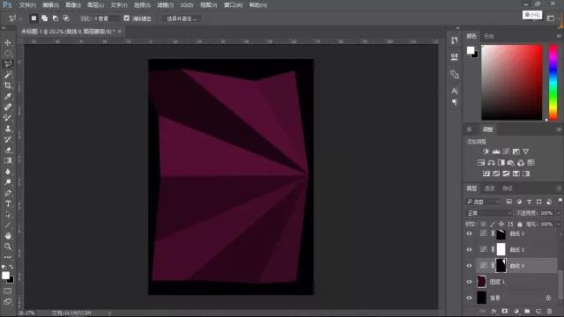Hide the 曲线 2 layer
This screenshot has height=317, width=564.
469,249
